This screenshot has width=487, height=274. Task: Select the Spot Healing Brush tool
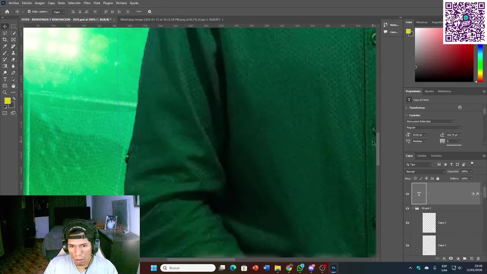[13, 46]
